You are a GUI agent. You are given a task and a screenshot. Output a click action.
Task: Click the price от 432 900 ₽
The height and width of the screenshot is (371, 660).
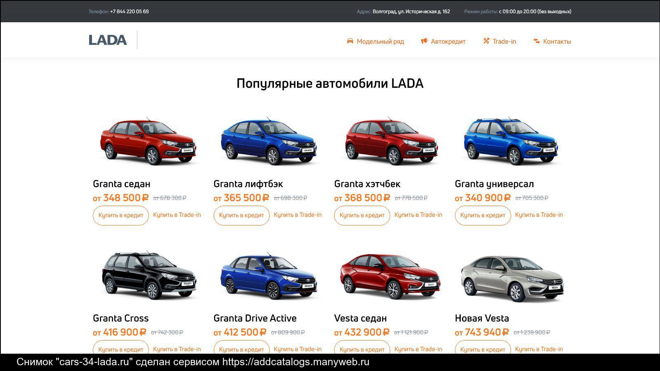click(x=362, y=332)
